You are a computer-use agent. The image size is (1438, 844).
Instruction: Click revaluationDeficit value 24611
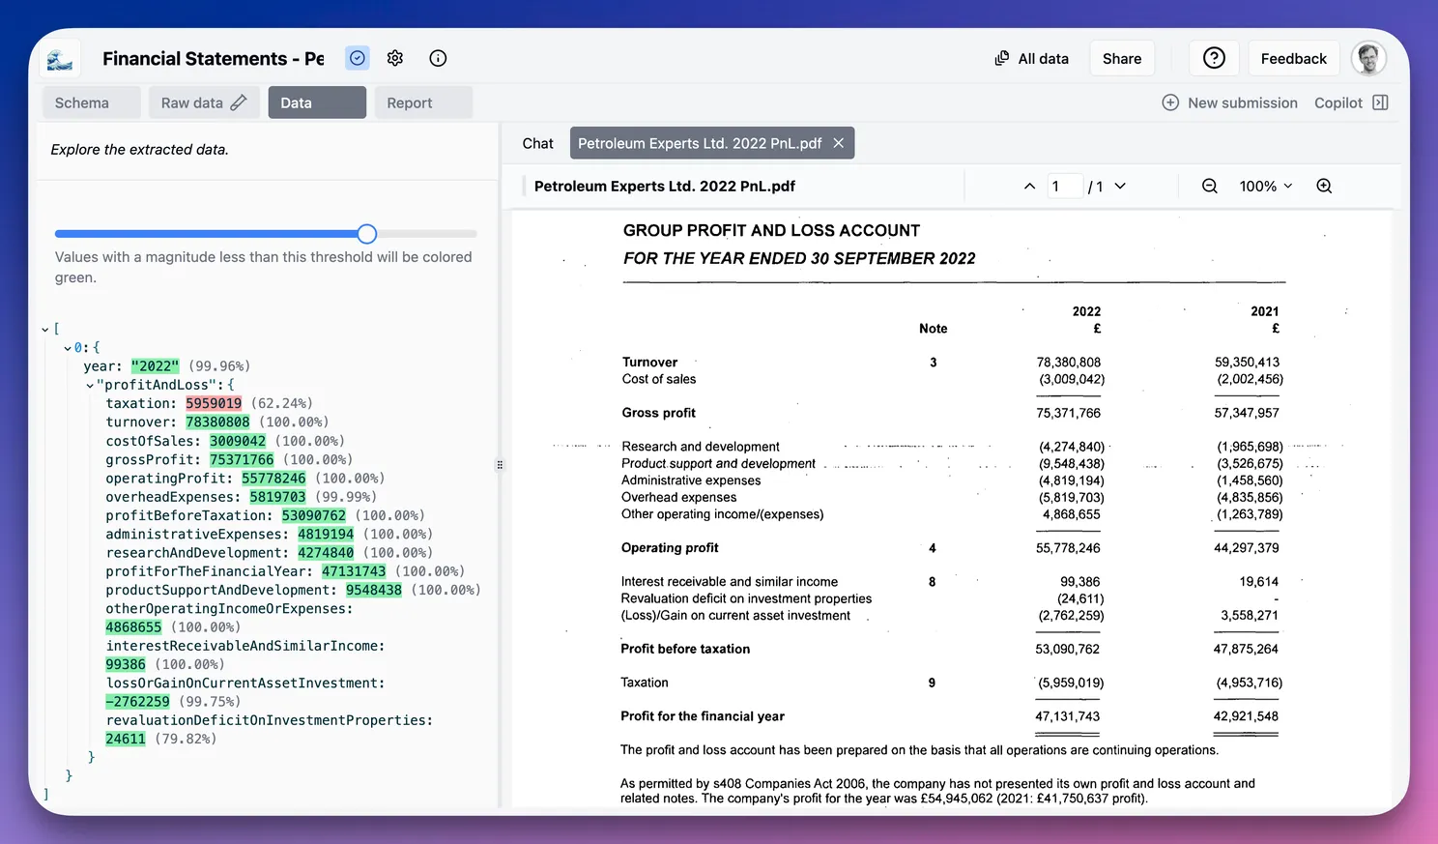pyautogui.click(x=126, y=739)
